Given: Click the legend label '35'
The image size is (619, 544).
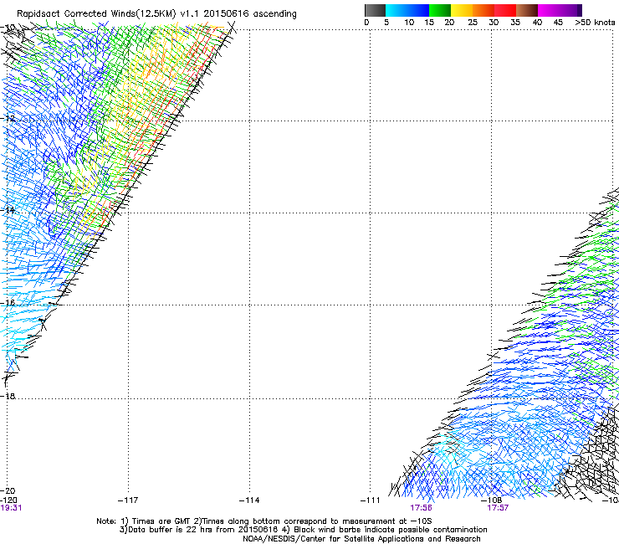Looking at the screenshot, I should 515,23.
